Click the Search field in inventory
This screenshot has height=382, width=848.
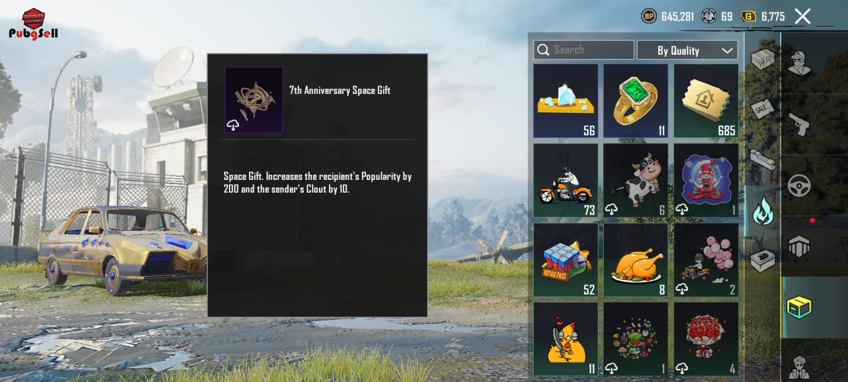click(x=584, y=50)
